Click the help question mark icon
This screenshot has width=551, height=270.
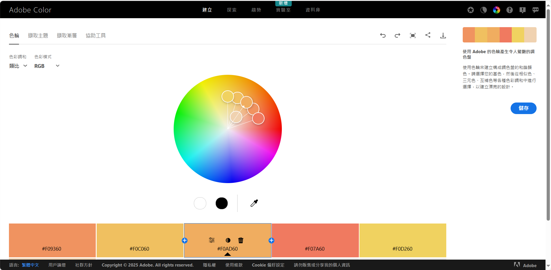[x=509, y=10]
